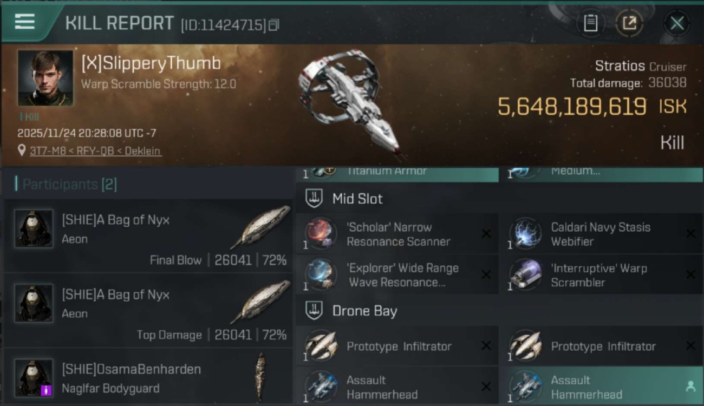Close the kill report window

click(676, 23)
